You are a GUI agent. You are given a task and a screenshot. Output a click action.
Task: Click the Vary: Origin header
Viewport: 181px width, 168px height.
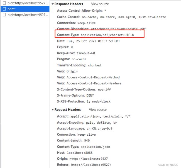point(67,71)
